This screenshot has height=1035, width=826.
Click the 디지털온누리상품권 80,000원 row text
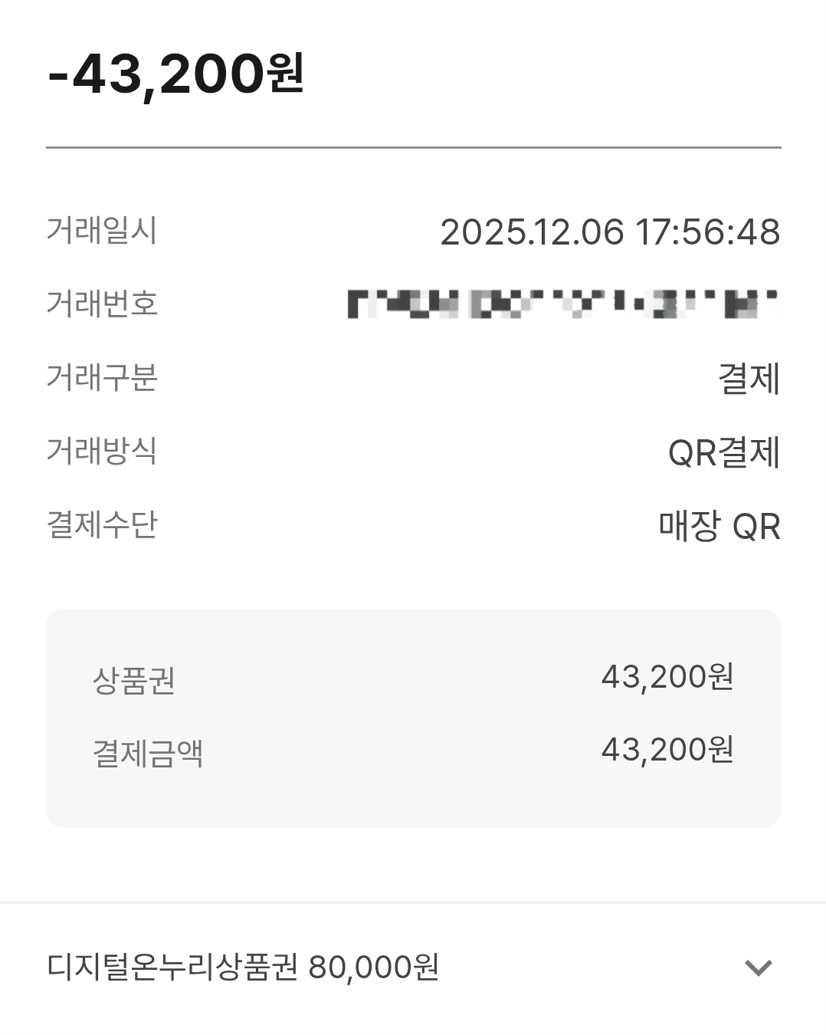243,968
